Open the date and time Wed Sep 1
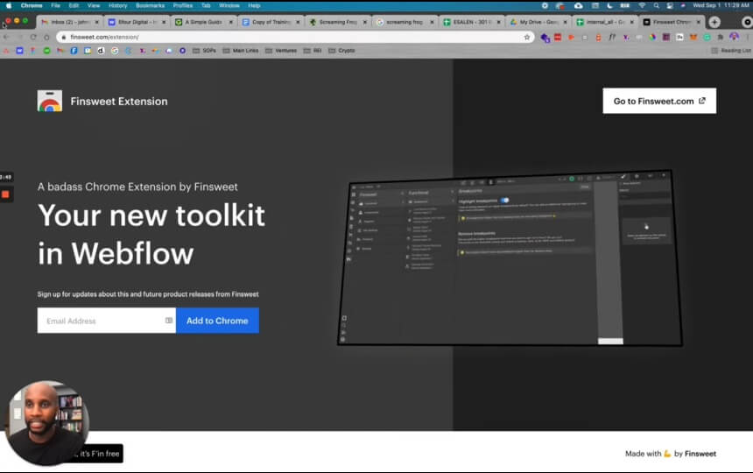 [x=721, y=6]
